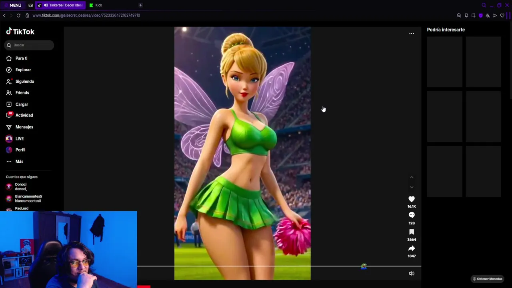Select the Tinkerbell Decor Ideas TikTok tab
The image size is (512, 288).
pos(60,5)
